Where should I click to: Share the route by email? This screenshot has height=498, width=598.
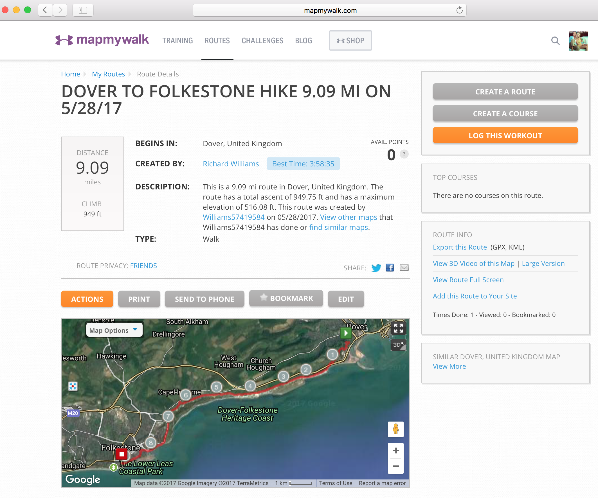click(x=404, y=268)
